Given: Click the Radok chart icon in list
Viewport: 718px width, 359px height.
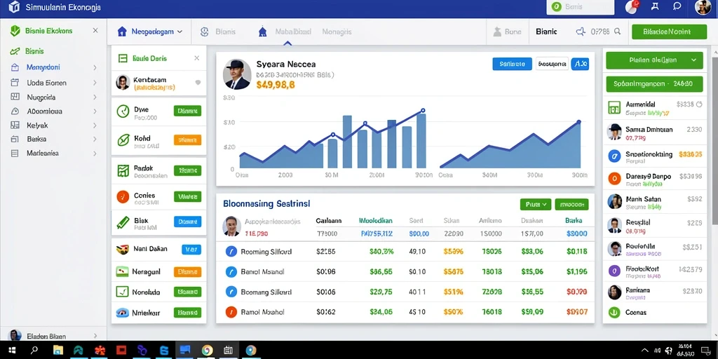Looking at the screenshot, I should (123, 171).
